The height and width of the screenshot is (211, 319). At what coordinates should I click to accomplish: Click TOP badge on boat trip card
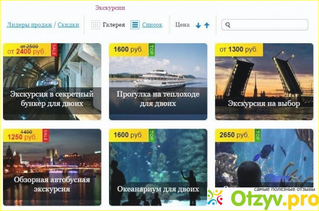point(151,50)
